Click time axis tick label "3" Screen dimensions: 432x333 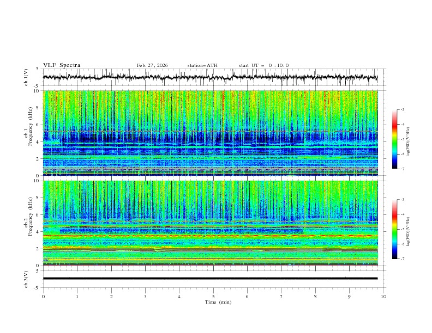145,297
